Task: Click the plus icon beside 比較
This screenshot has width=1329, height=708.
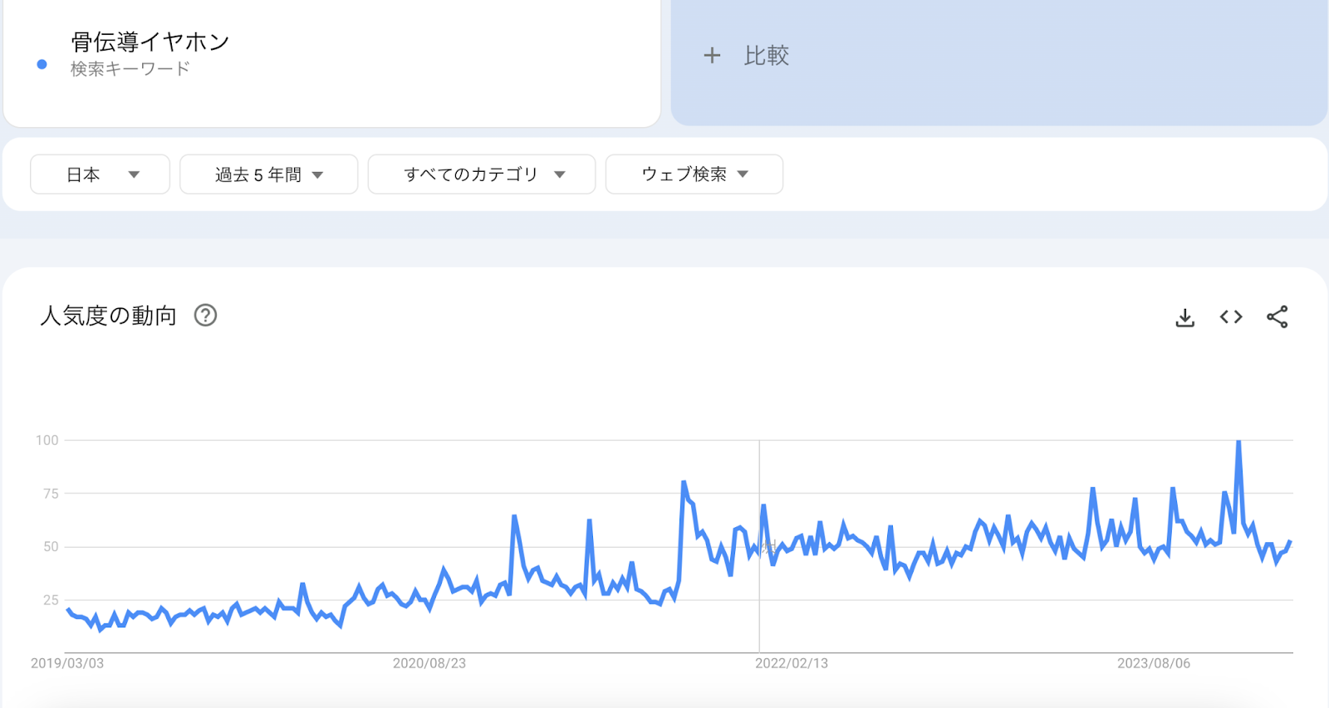Action: [x=712, y=56]
